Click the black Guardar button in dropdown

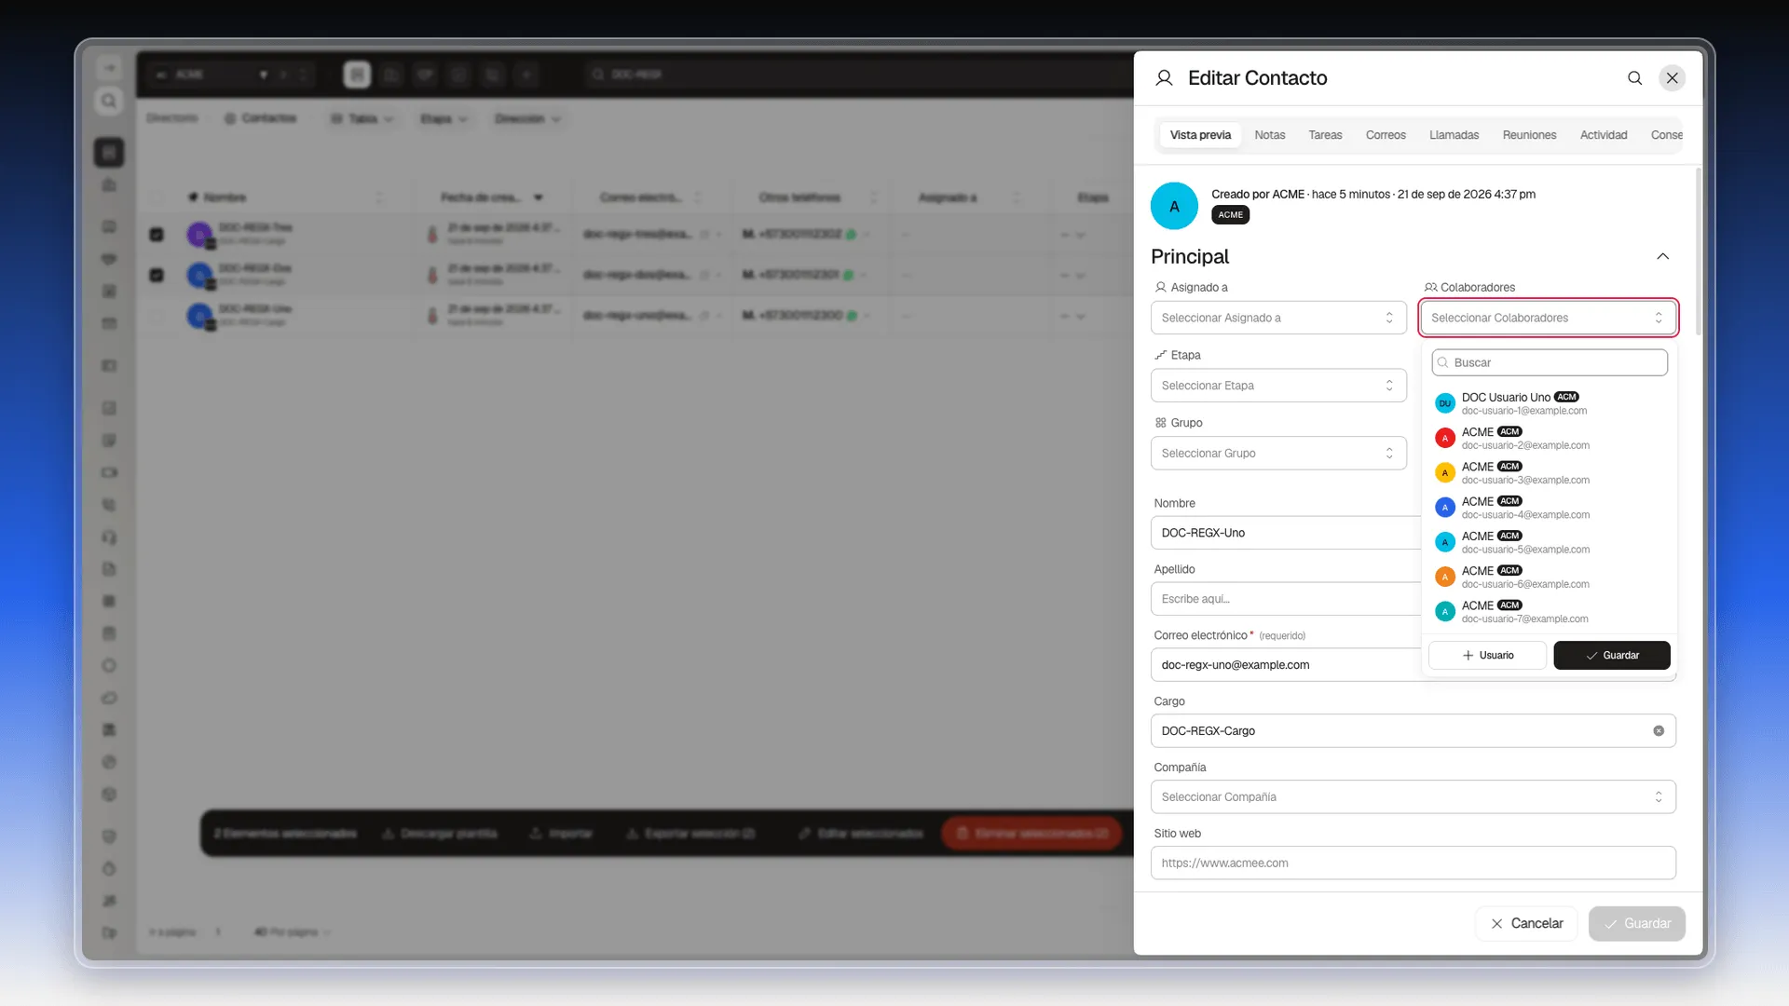click(1611, 656)
